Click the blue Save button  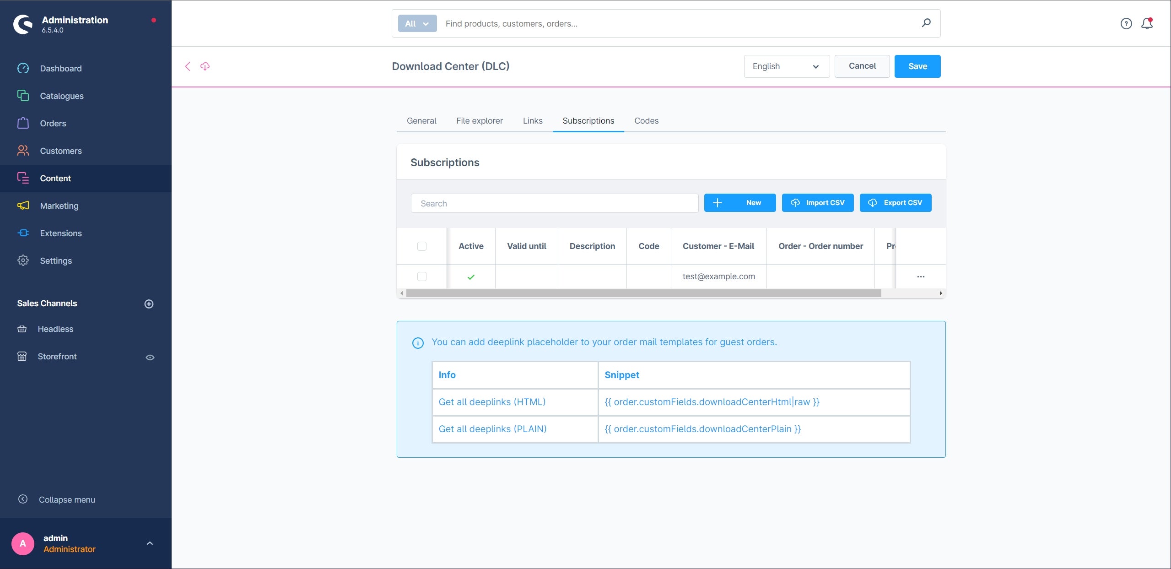pos(917,66)
